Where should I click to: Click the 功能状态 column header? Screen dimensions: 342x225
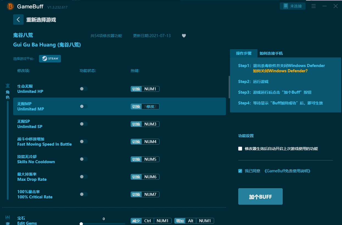pos(88,71)
